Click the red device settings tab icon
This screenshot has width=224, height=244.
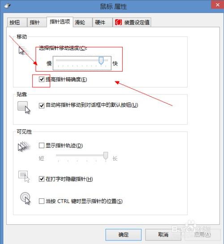(118, 22)
